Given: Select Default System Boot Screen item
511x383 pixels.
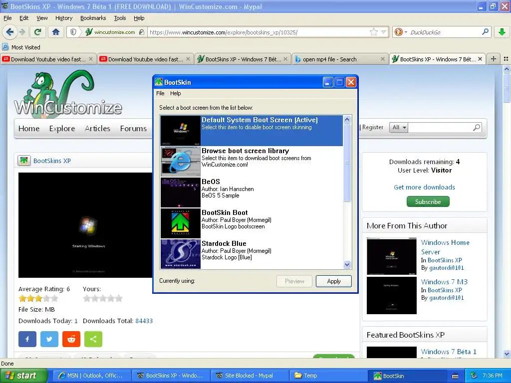Looking at the screenshot, I should point(252,130).
